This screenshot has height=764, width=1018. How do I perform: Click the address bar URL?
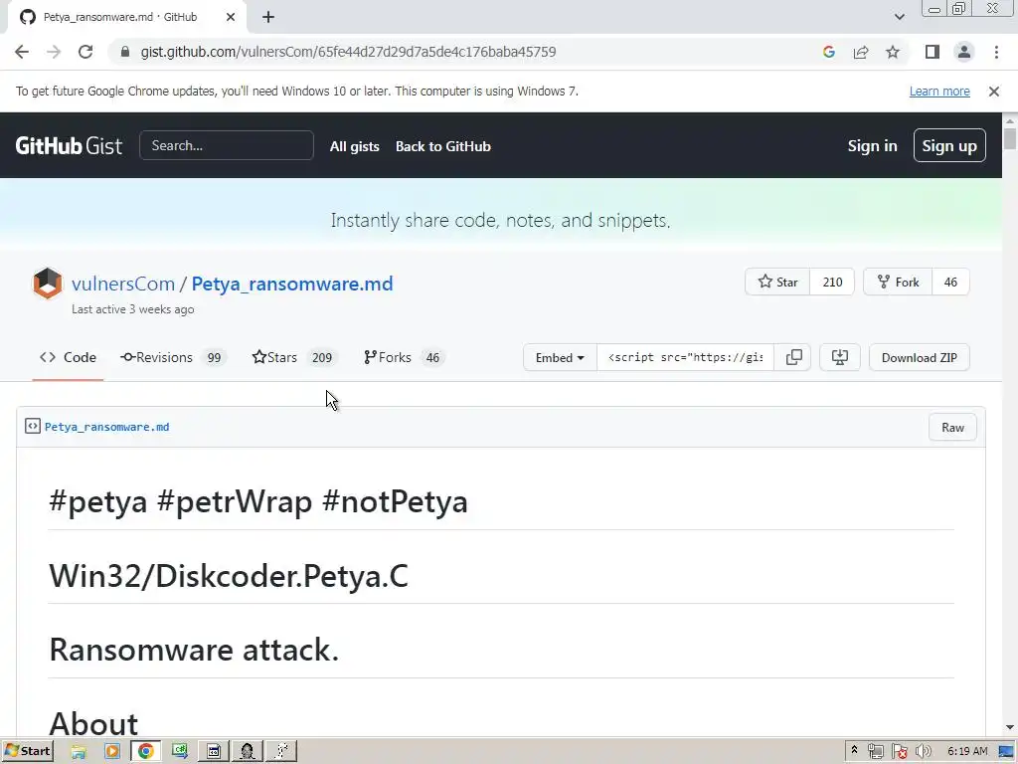tap(348, 52)
